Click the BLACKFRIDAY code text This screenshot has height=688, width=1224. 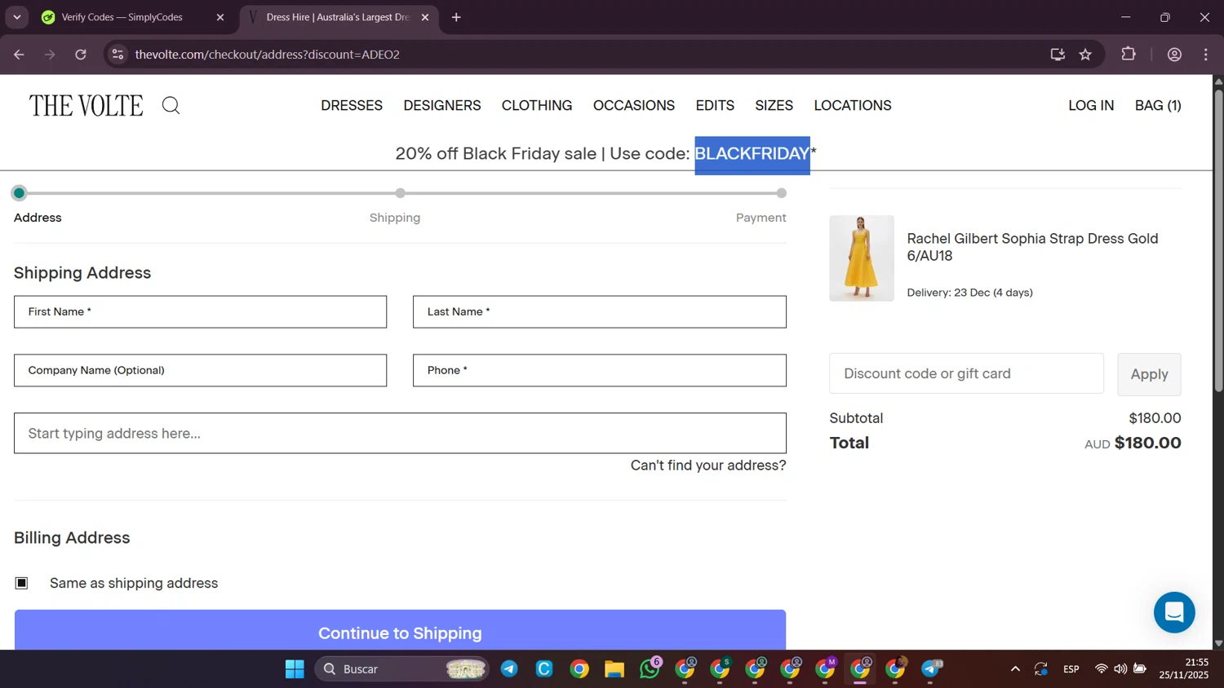tap(752, 154)
